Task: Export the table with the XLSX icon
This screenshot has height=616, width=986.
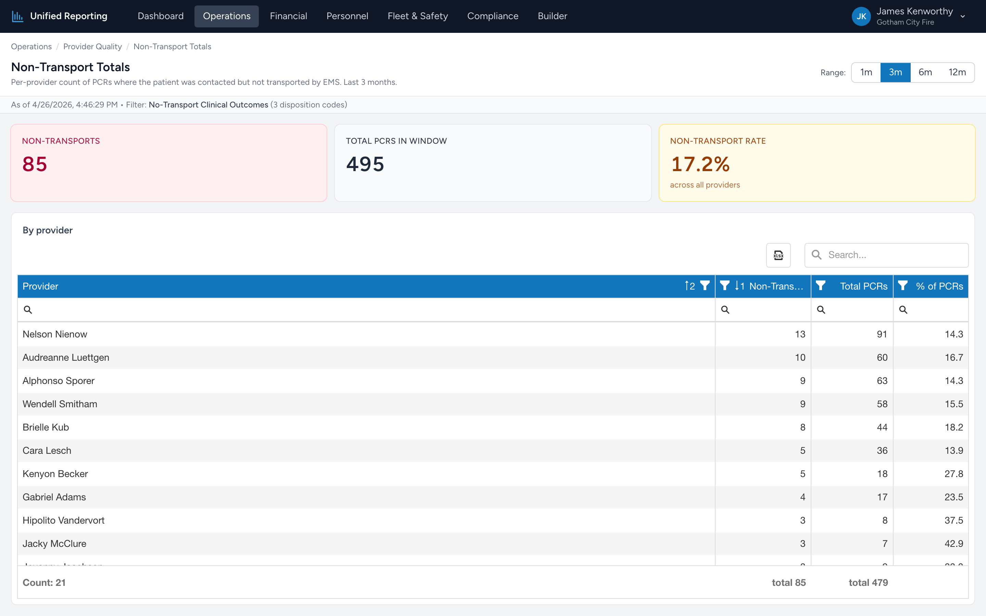Action: [x=778, y=255]
